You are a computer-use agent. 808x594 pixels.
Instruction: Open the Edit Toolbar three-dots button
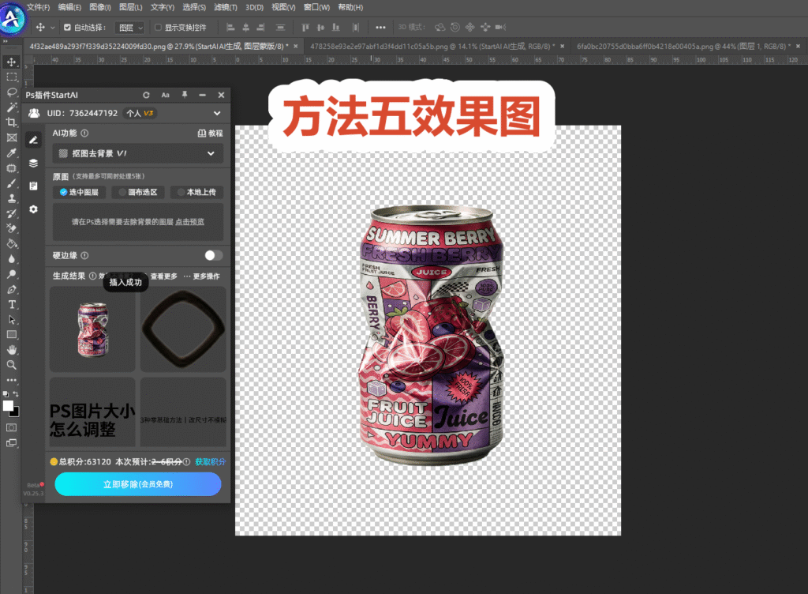tap(11, 380)
